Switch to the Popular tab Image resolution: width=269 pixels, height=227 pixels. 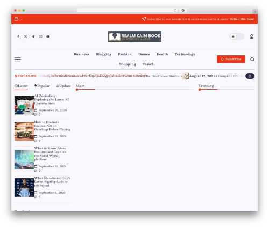click(42, 86)
